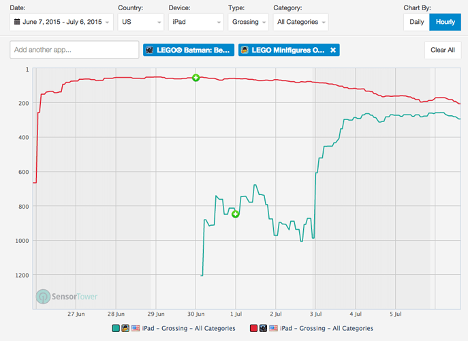Remove LEGO Minifigures with the X
The height and width of the screenshot is (341, 468).
(x=333, y=50)
